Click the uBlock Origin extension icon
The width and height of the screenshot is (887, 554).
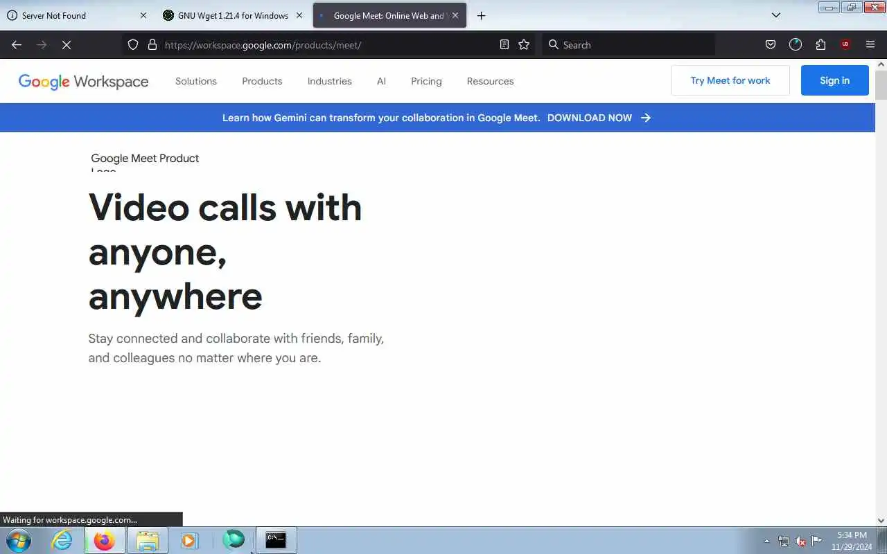(845, 44)
